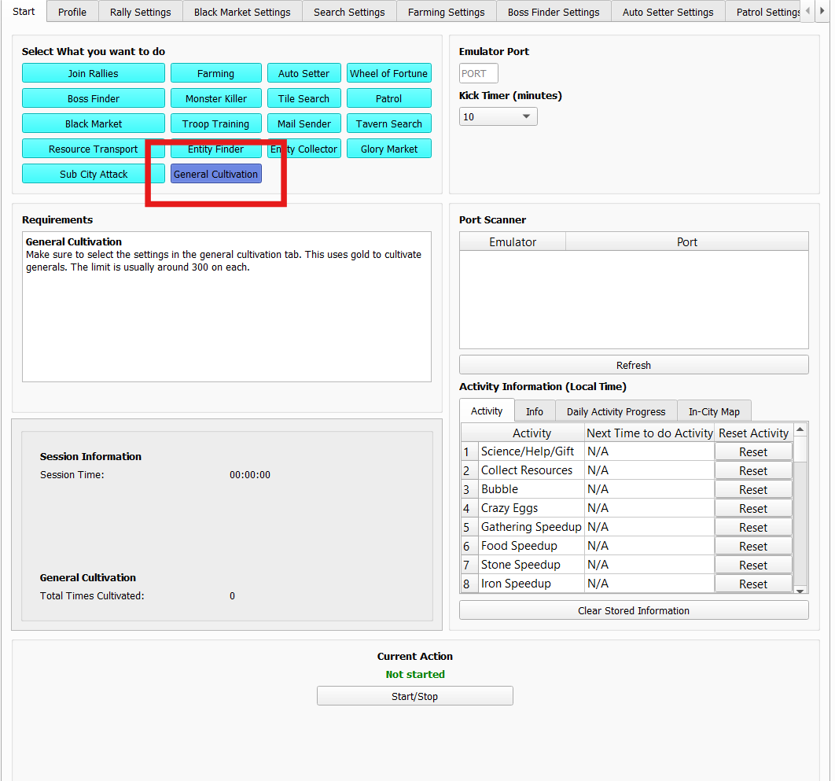Select the Join Rallies mode
Viewport: 835px width, 781px height.
coord(93,73)
